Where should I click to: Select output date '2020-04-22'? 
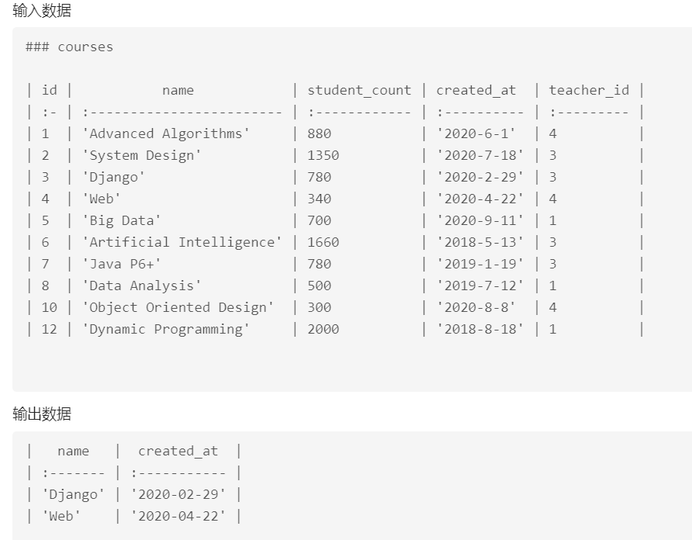(x=178, y=516)
